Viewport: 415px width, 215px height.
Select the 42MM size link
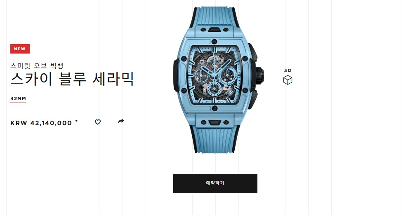point(18,98)
